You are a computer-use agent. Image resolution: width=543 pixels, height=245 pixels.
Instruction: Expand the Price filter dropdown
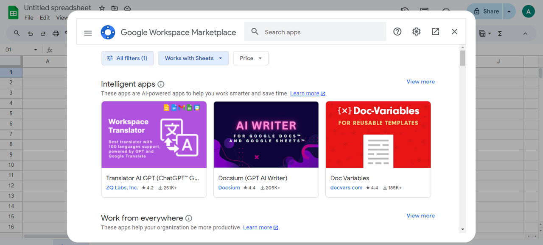[251, 58]
